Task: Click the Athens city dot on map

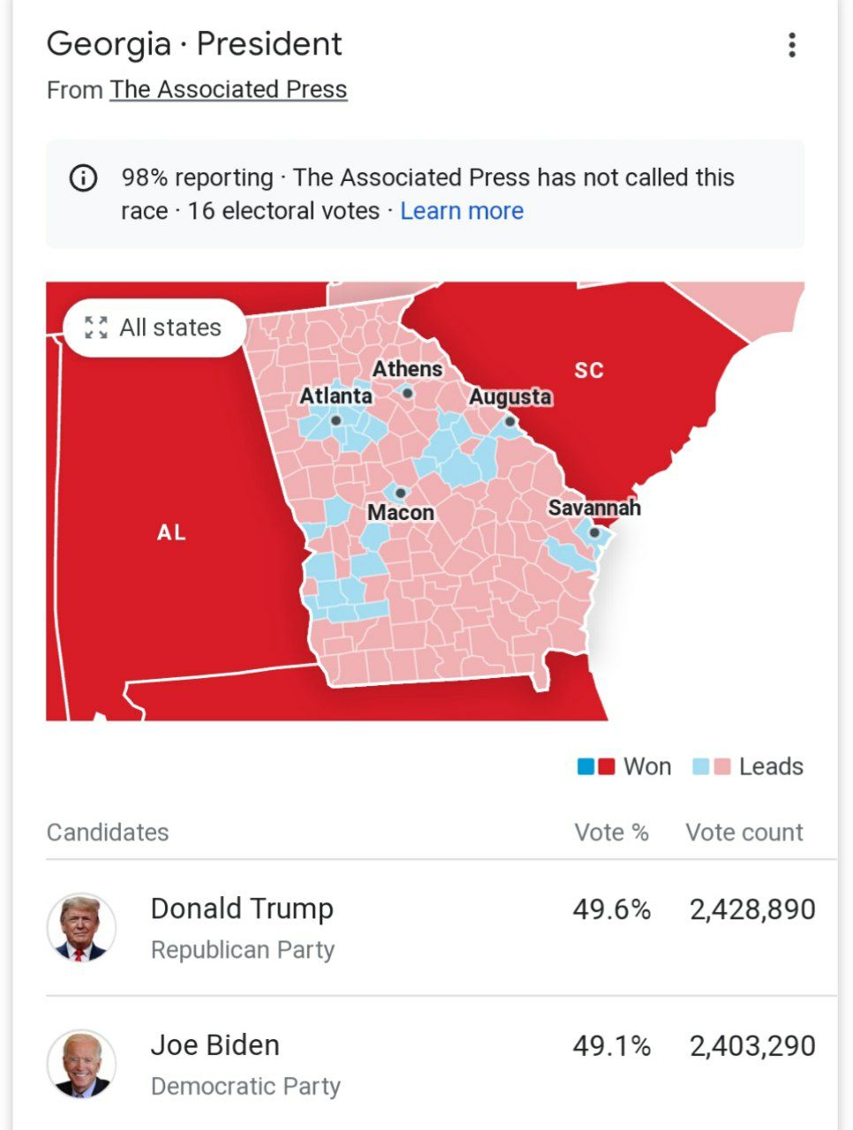Action: [x=407, y=393]
